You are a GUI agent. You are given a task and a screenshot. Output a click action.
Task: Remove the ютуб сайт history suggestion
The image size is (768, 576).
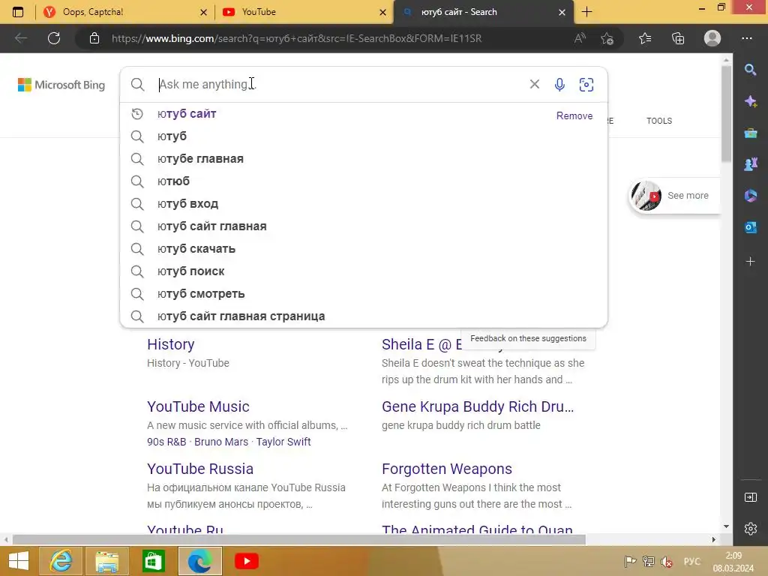pyautogui.click(x=574, y=115)
